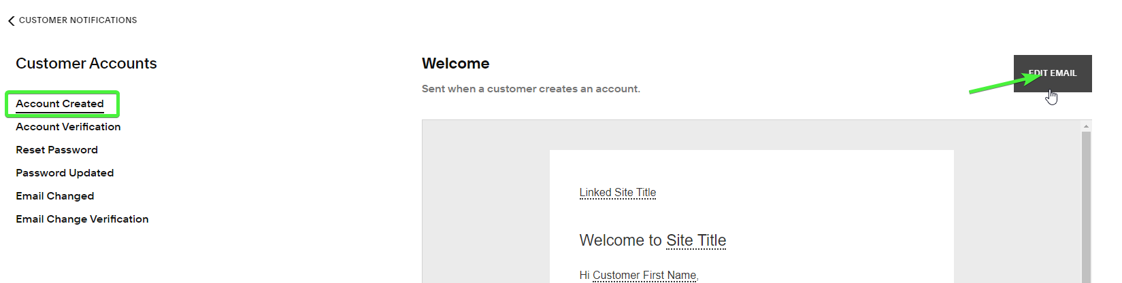Open the Email Change Verification notification
This screenshot has width=1122, height=283.
(82, 219)
